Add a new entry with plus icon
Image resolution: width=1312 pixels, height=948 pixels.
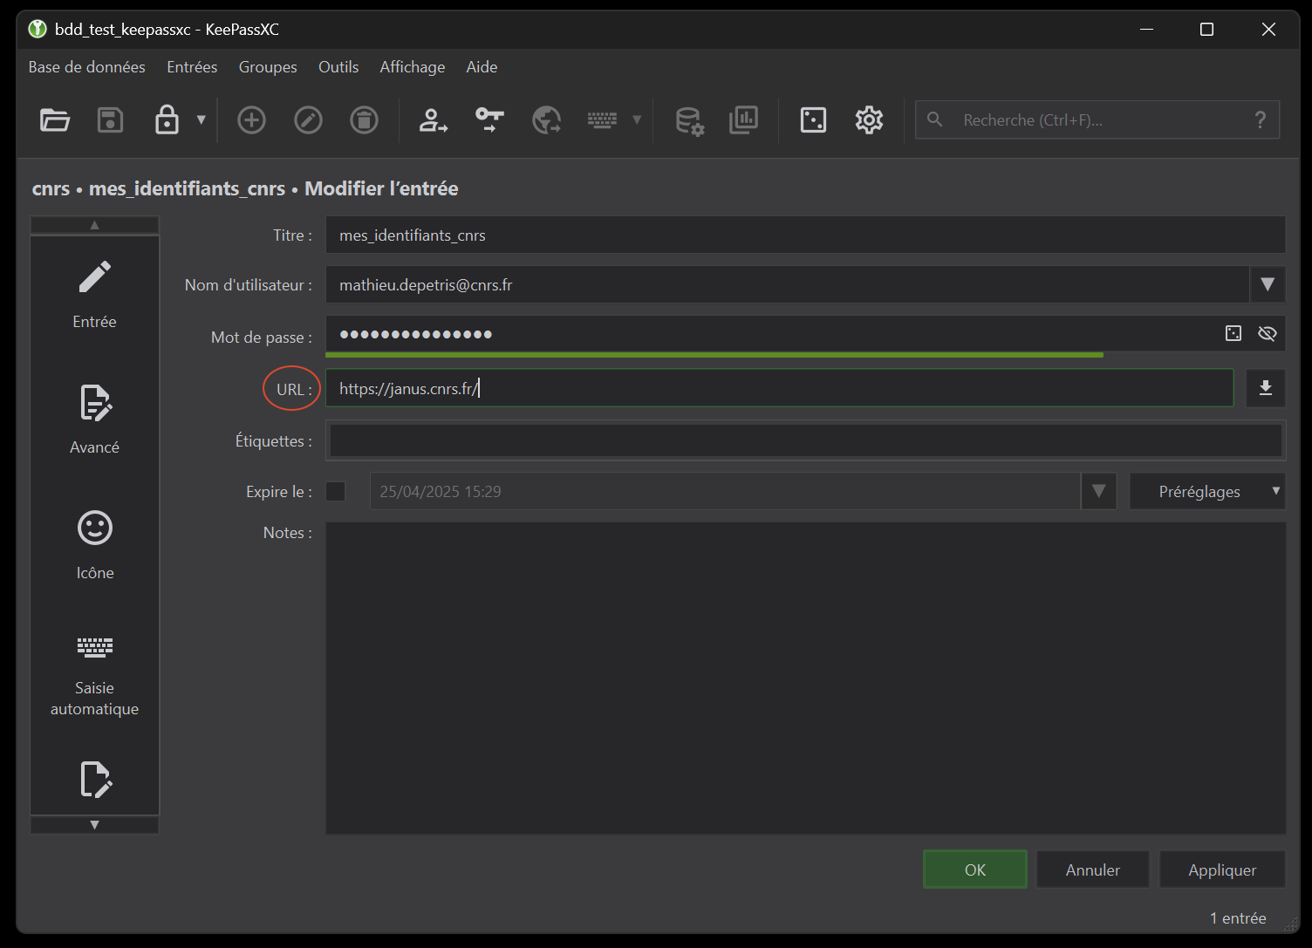251,119
